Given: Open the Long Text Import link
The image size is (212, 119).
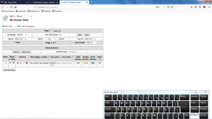Looking at the screenshot, I should point(28,26).
